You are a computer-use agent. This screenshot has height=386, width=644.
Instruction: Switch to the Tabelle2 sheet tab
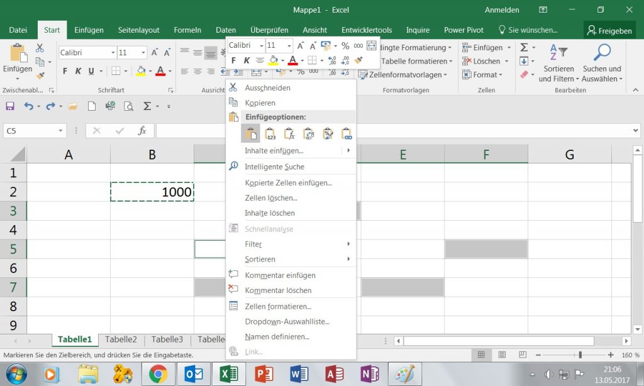point(121,339)
